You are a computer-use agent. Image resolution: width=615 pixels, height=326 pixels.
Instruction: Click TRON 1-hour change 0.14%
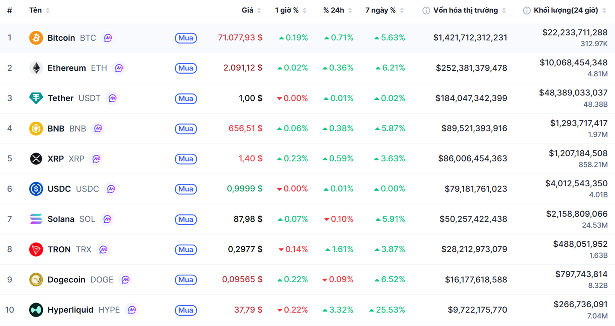[x=293, y=249]
